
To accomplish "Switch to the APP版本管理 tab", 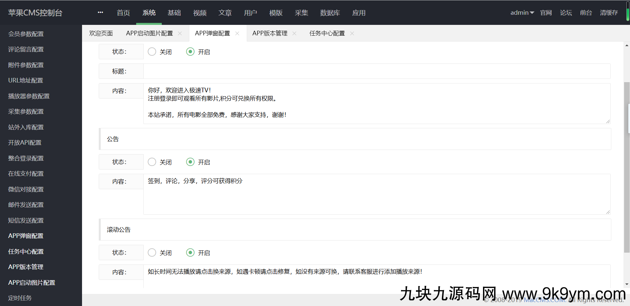I will 269,33.
